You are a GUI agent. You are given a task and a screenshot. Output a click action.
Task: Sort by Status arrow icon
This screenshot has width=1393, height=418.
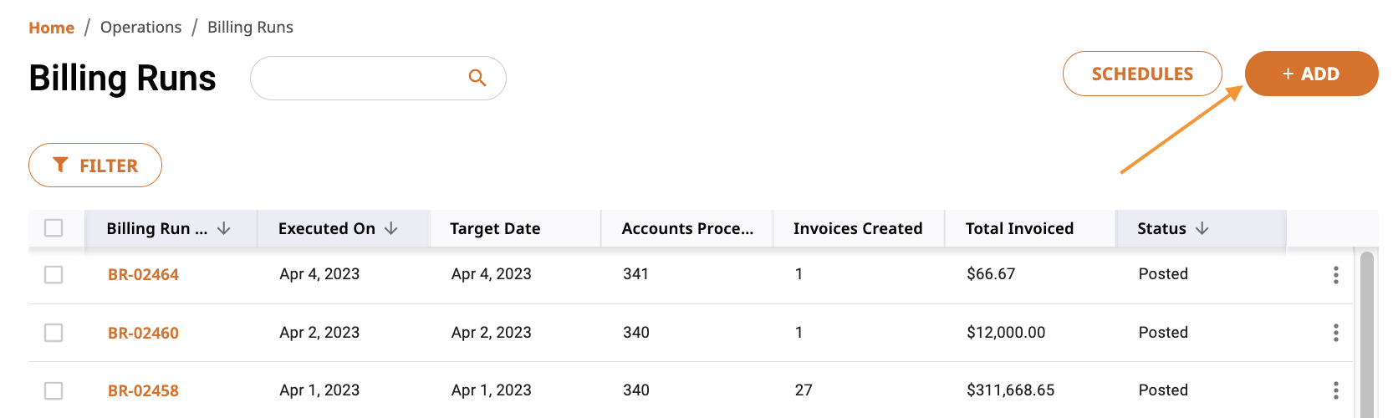pos(1202,228)
